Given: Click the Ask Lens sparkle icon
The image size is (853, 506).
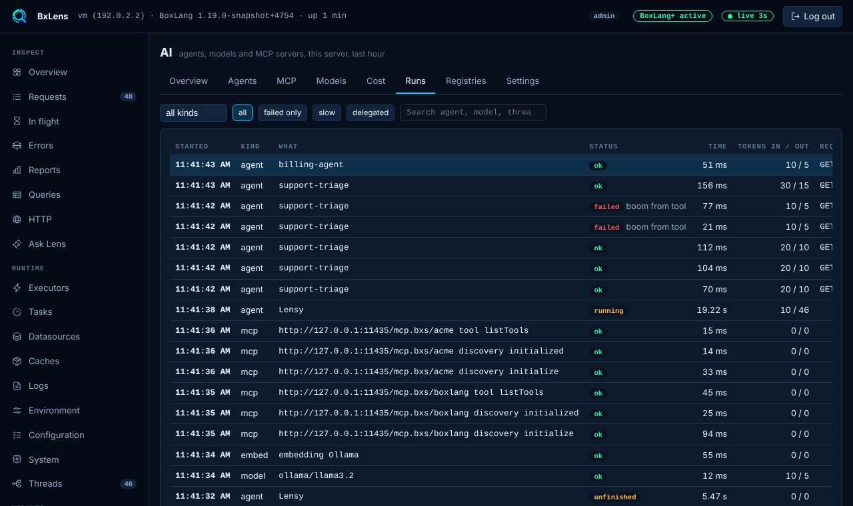Looking at the screenshot, I should [17, 244].
